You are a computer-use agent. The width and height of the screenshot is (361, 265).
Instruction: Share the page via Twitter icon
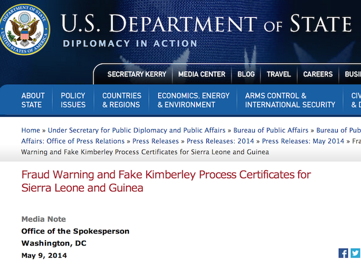(x=355, y=253)
